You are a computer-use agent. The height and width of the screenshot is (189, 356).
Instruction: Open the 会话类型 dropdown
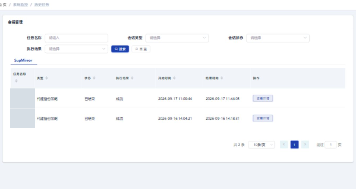(x=177, y=38)
